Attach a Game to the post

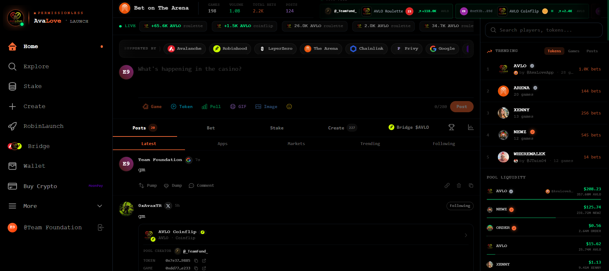tap(152, 107)
